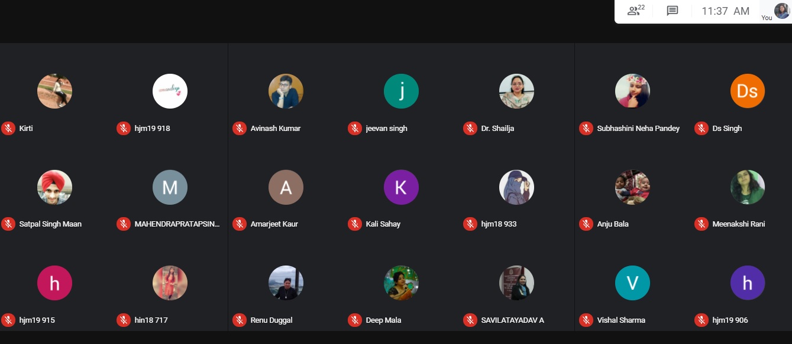This screenshot has height=344, width=792.
Task: Click the muted mic icon beside Dr. Shailja
Action: pos(470,128)
